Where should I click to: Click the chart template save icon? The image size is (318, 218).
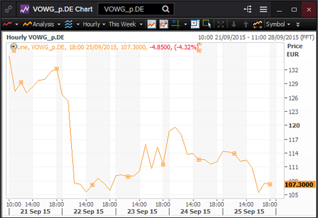(x=195, y=24)
